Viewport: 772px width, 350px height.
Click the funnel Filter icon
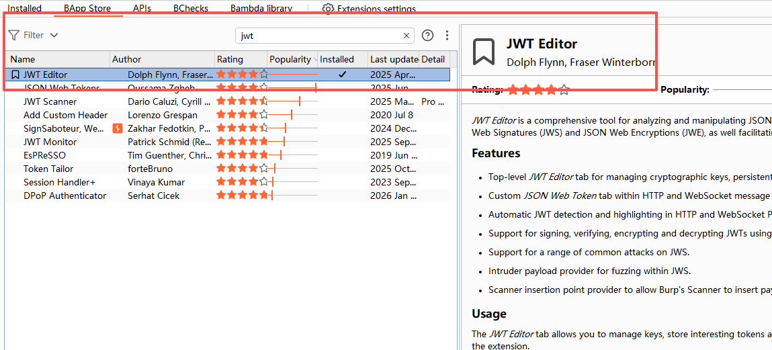[x=14, y=36]
